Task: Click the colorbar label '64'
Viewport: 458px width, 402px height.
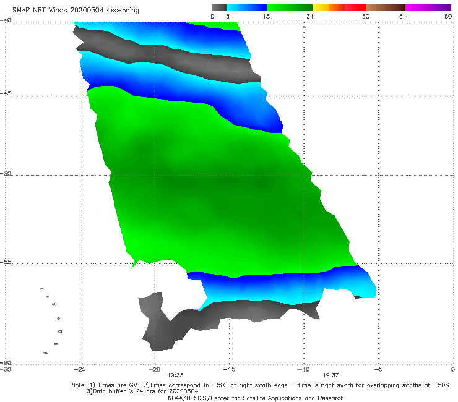Action: 403,16
